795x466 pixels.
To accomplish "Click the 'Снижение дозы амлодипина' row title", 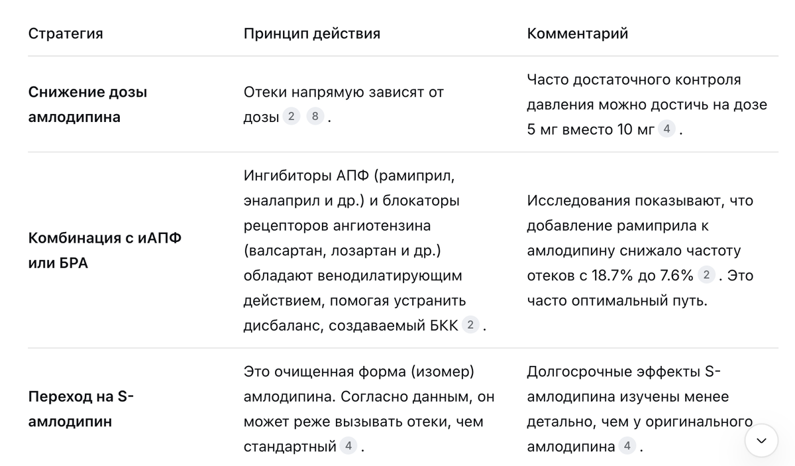I will (x=88, y=105).
